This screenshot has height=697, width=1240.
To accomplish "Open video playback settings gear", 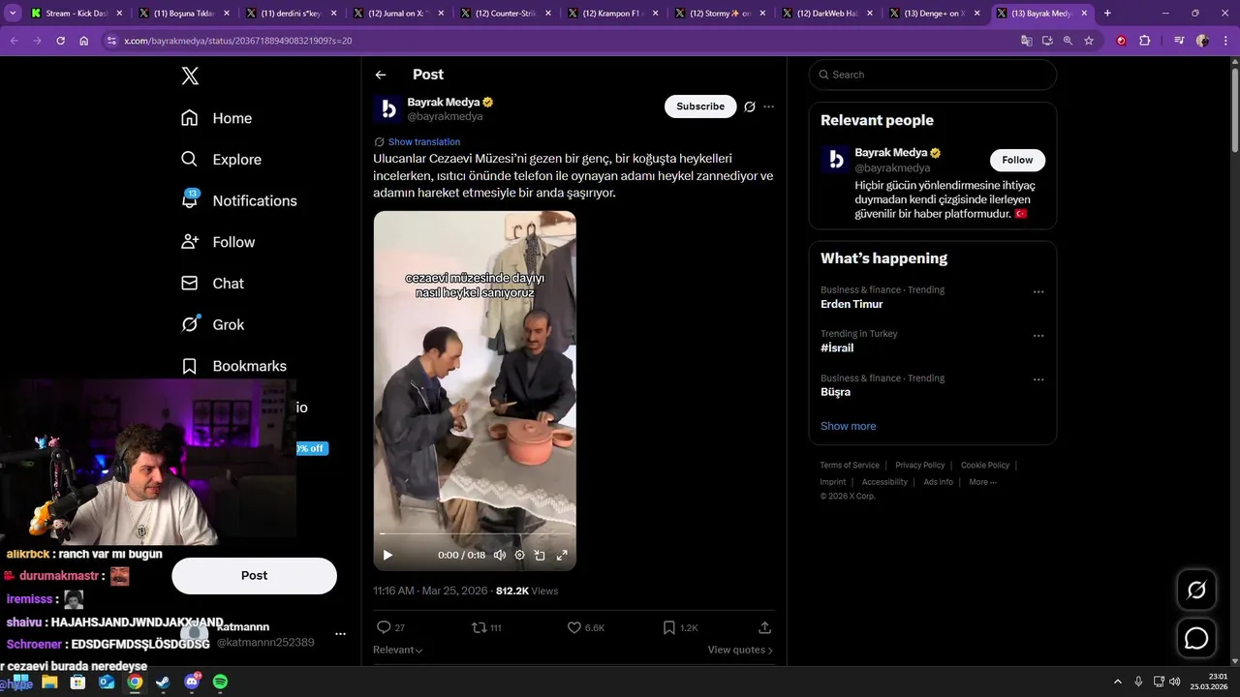I will [x=520, y=556].
